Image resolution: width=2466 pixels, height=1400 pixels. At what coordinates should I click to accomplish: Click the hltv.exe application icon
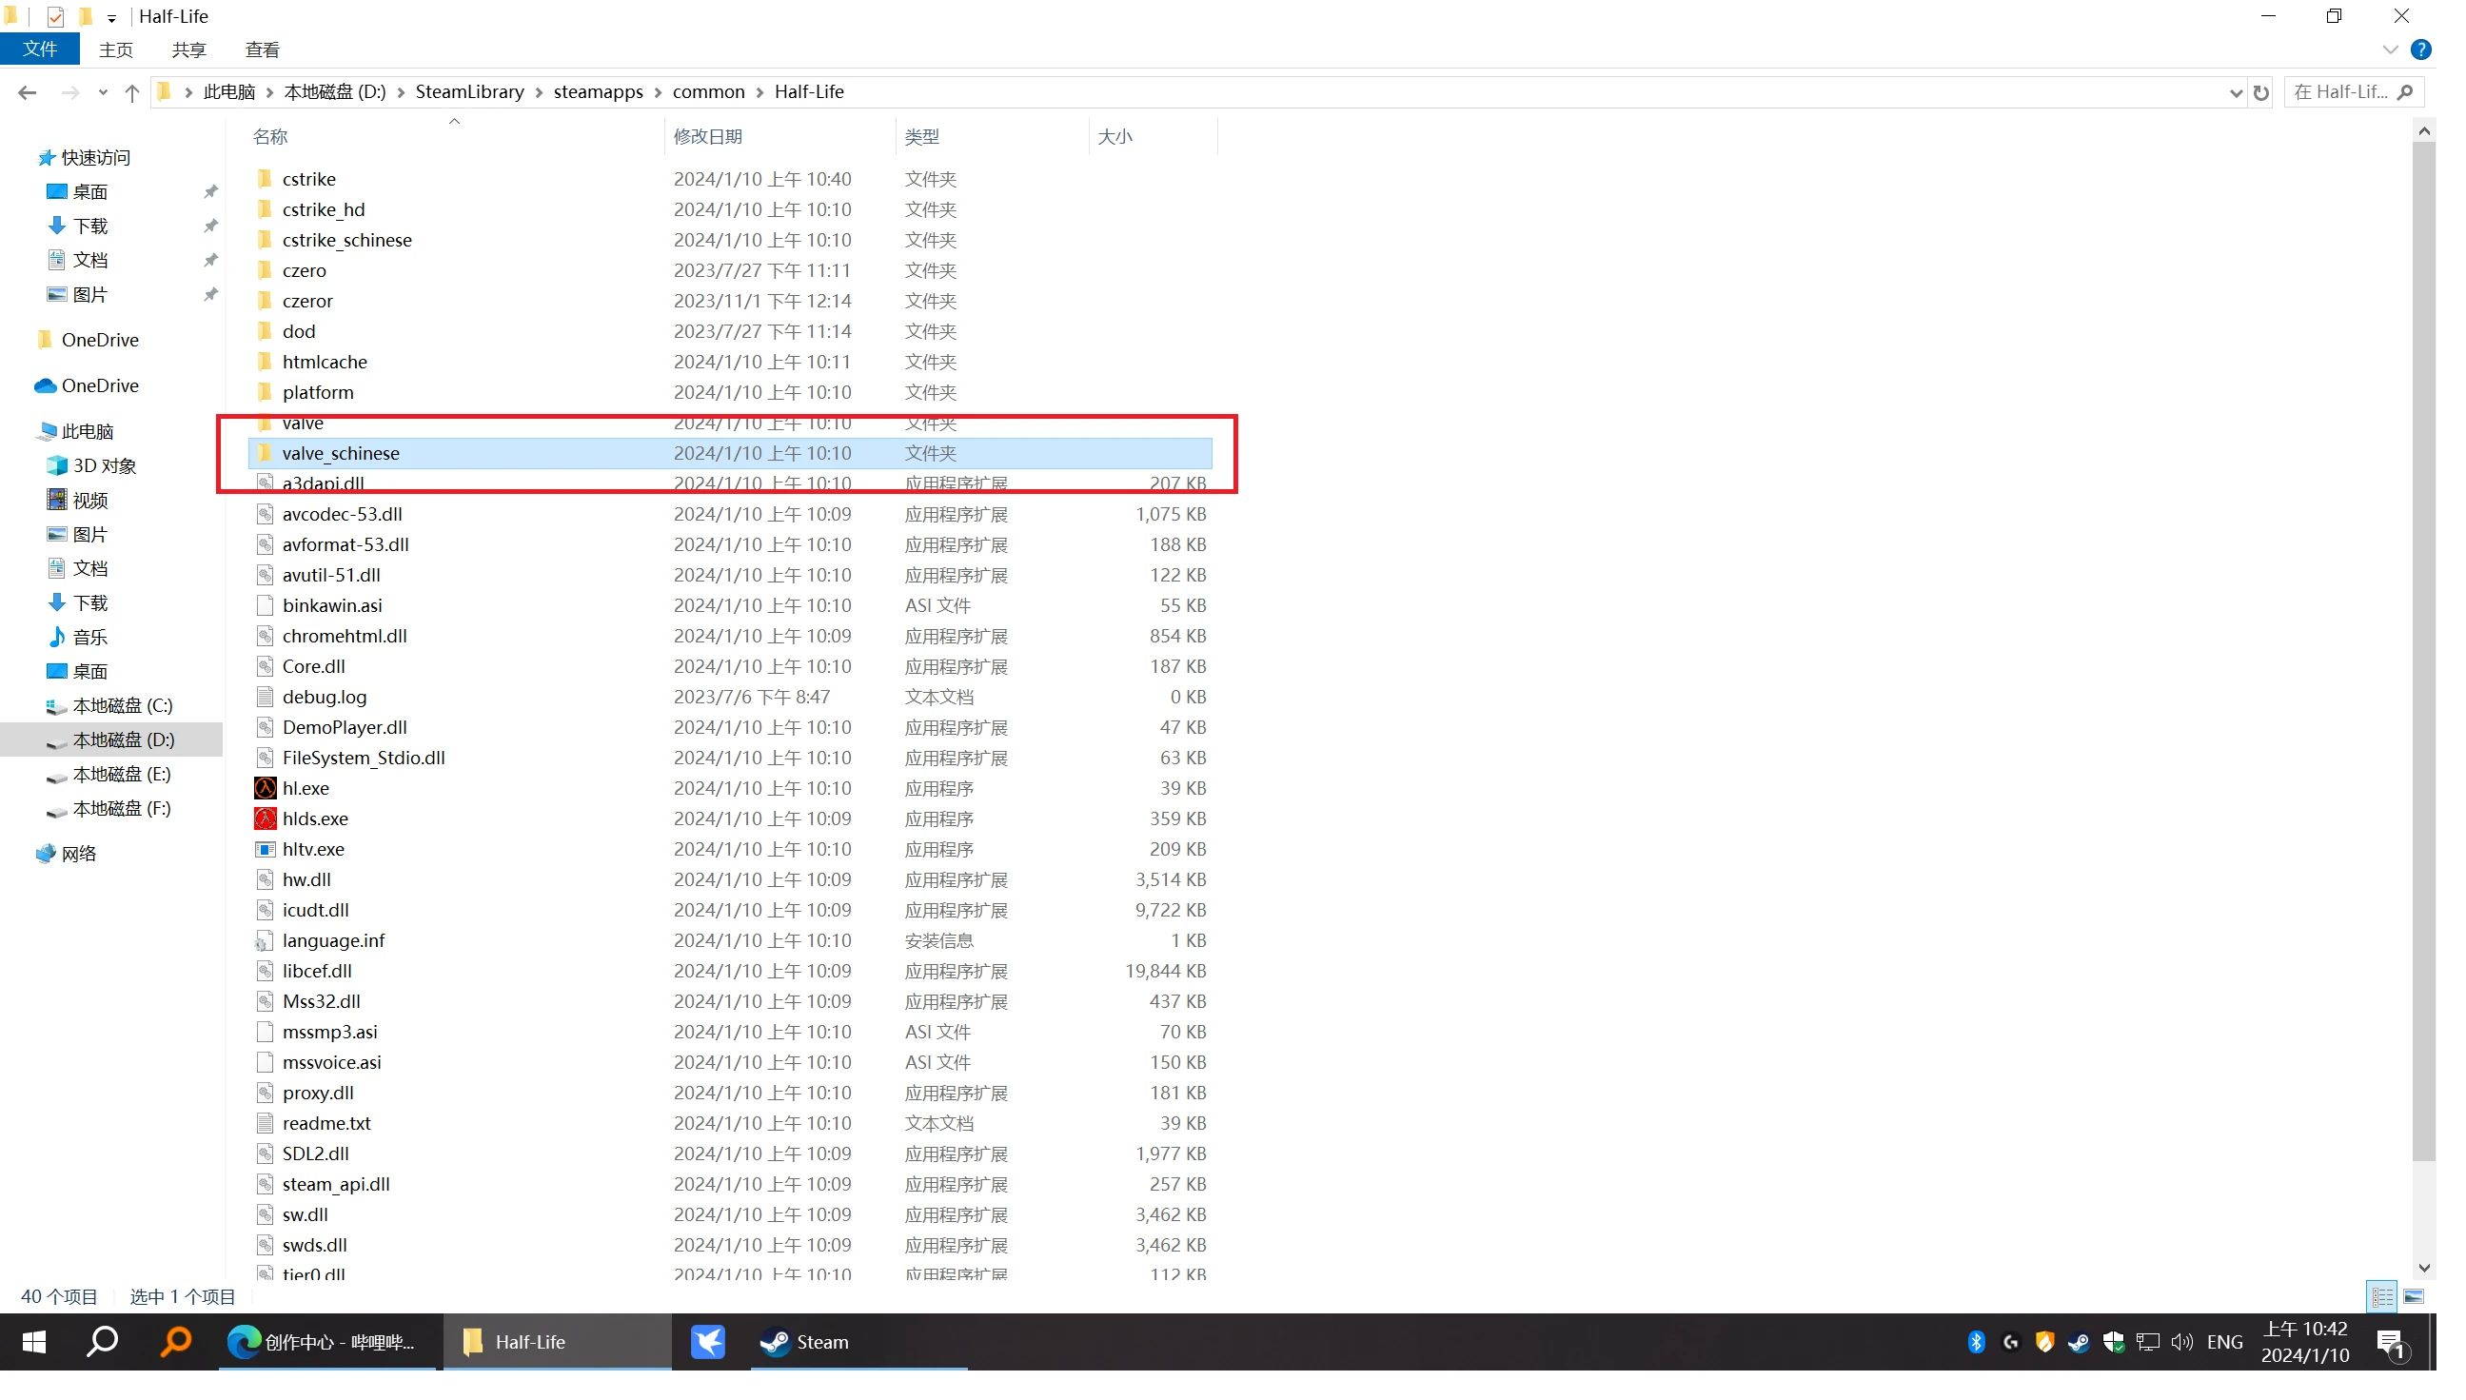[x=266, y=850]
